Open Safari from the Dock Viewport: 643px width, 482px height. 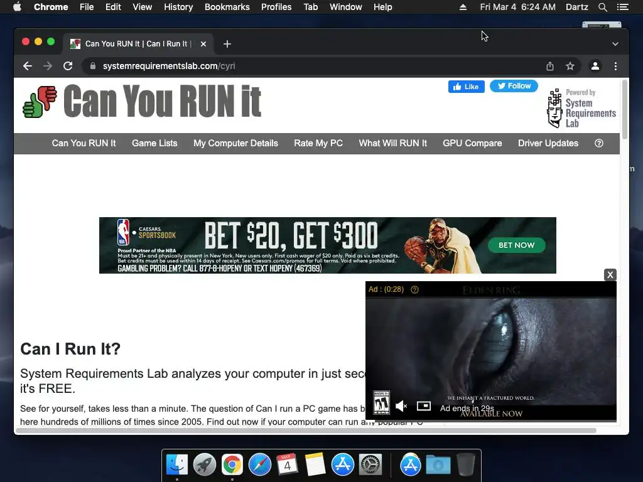coord(259,465)
